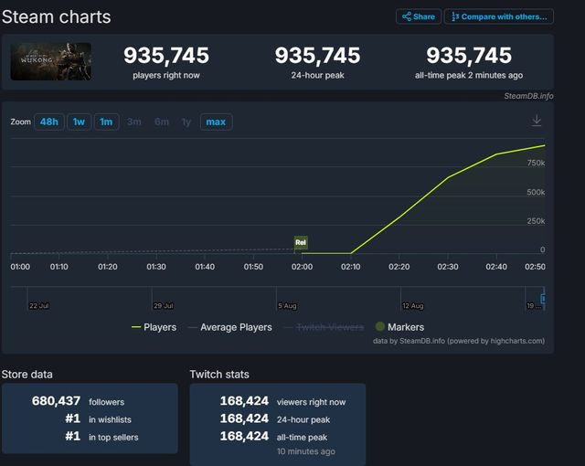Viewport: 585px width, 466px height.
Task: Set zoom range to 48h
Action: coord(48,122)
